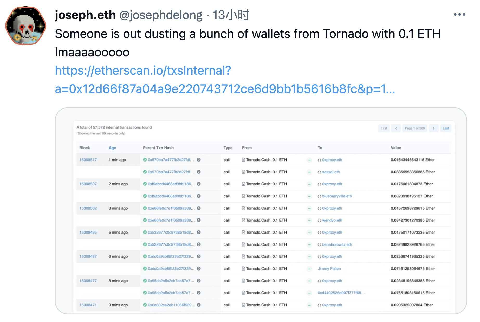Open the Jimmy Fallon recipient address
This screenshot has height=322, width=480.
tap(329, 269)
